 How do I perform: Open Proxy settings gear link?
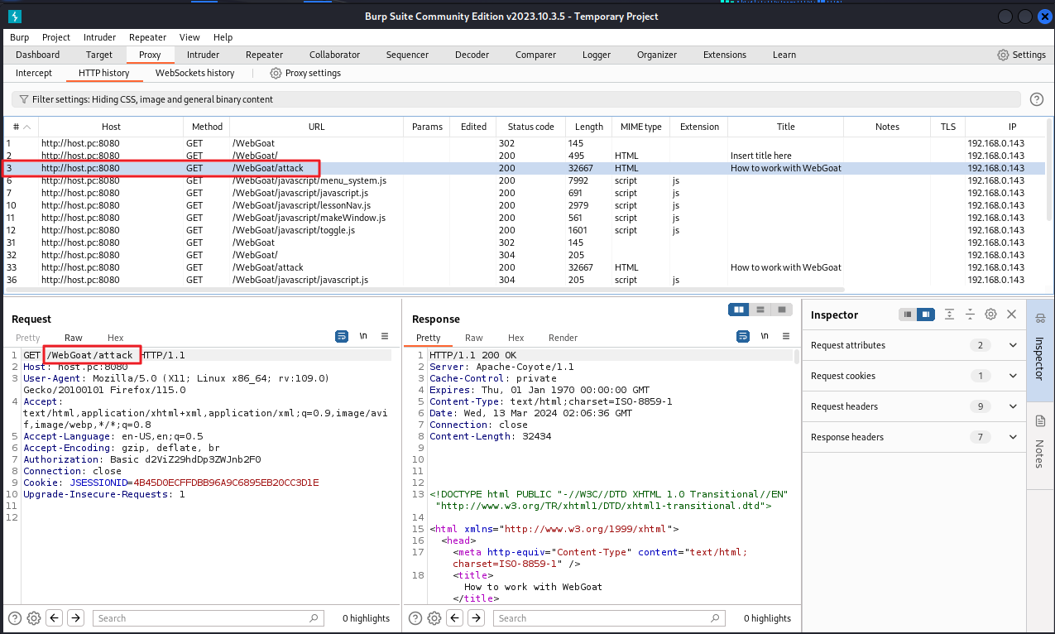(305, 73)
